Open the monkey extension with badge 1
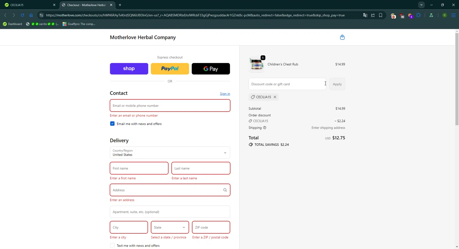Screen dimensions: 459x249 410,16
